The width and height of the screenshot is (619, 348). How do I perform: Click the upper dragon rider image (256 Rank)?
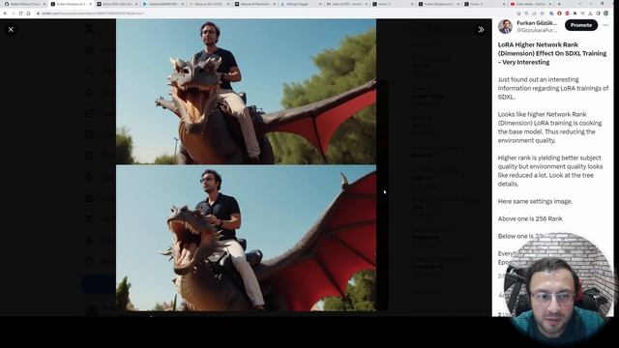click(x=246, y=92)
